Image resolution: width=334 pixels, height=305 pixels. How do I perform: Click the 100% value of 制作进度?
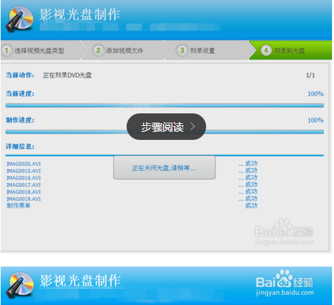tap(315, 120)
